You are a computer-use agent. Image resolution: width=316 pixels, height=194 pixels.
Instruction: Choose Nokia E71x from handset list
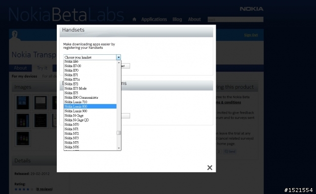click(90, 79)
